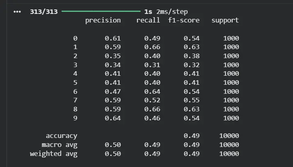This screenshot has height=167, width=293.
Task: Click the support column header
Action: pyautogui.click(x=225, y=20)
